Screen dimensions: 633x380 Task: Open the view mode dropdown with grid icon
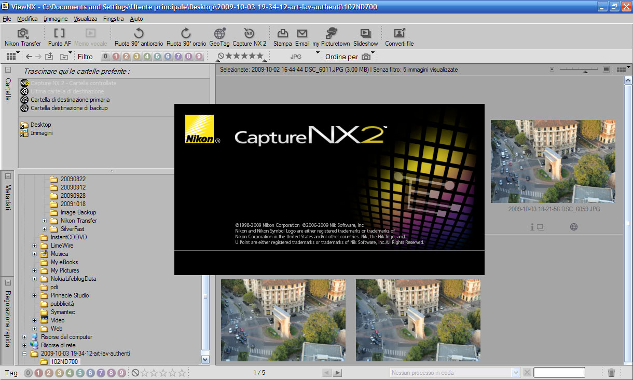coord(12,57)
